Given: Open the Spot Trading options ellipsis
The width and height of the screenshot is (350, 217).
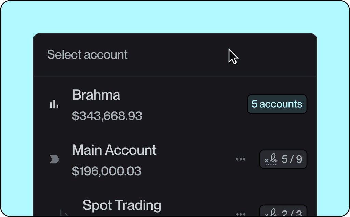Looking at the screenshot, I should (x=241, y=214).
